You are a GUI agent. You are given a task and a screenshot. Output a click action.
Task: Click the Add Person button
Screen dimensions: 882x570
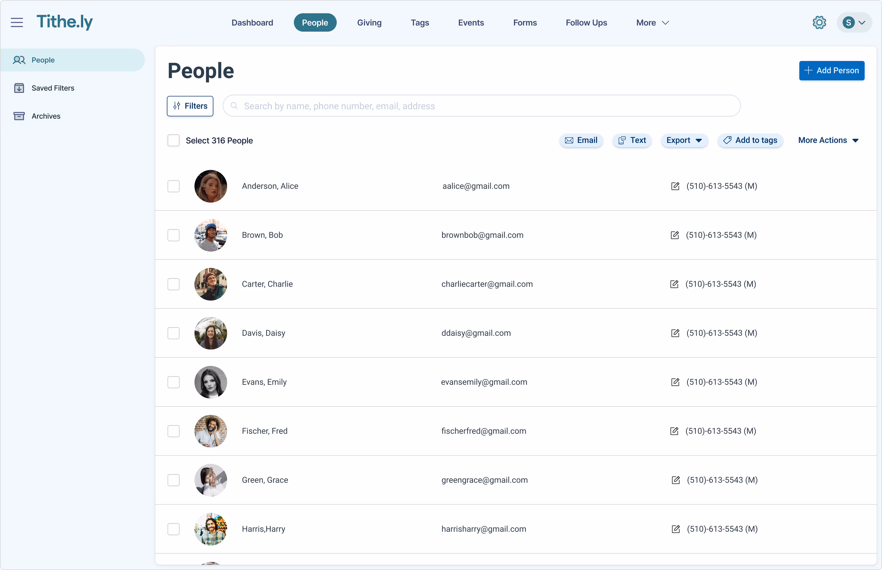[x=831, y=71]
